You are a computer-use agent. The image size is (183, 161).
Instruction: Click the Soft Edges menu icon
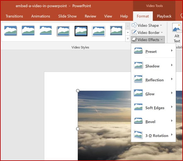coord(138,107)
